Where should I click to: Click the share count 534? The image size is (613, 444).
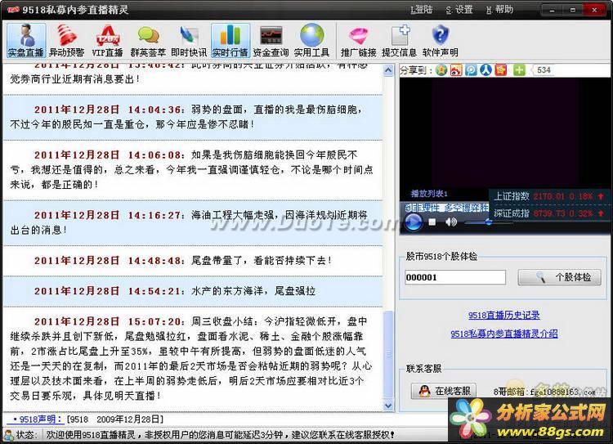click(x=544, y=70)
